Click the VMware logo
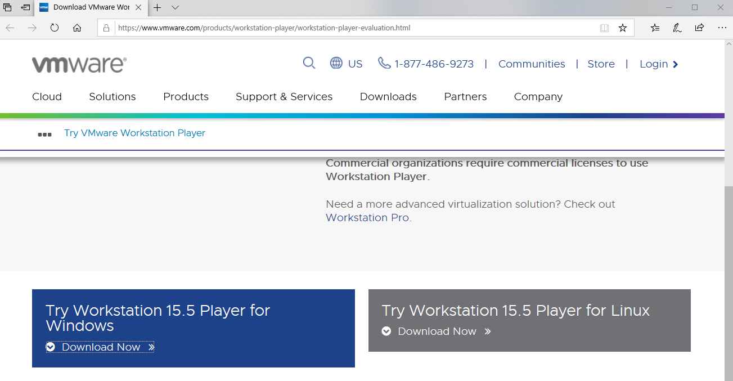Image resolution: width=733 pixels, height=381 pixels. (79, 64)
